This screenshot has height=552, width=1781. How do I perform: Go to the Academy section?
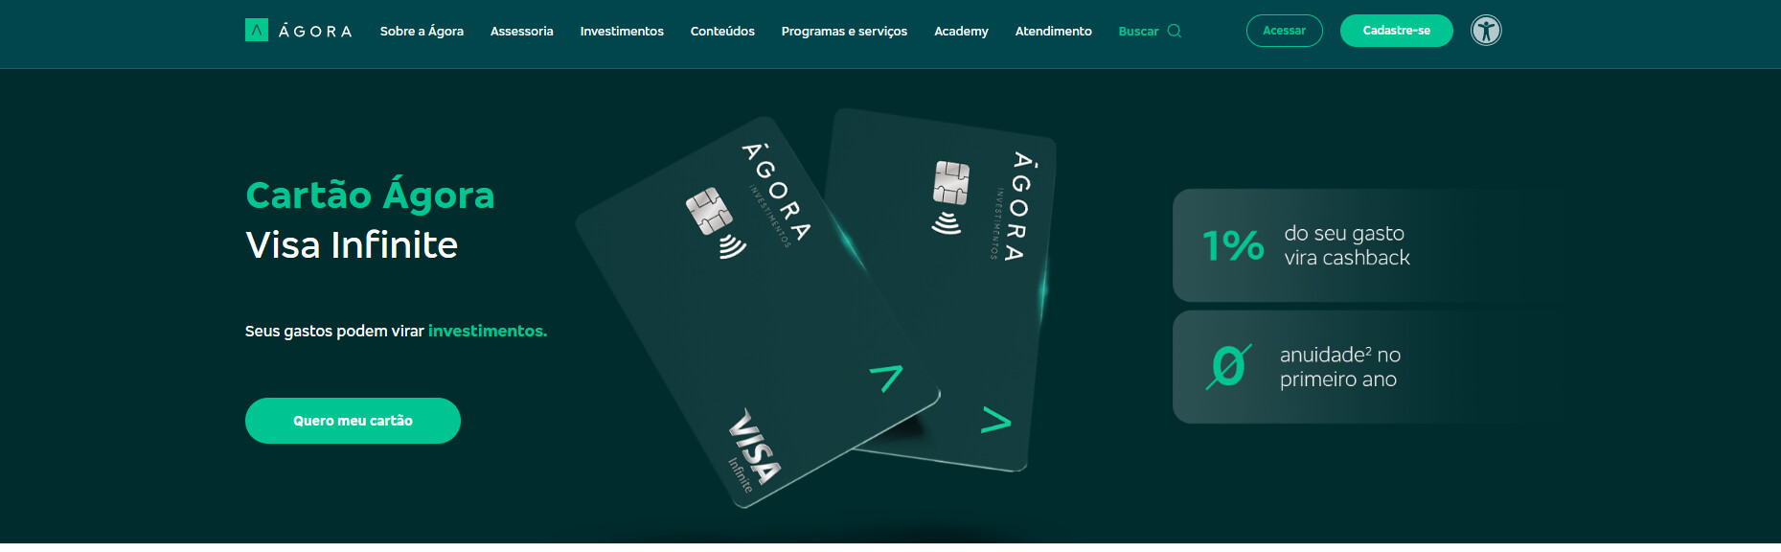[961, 32]
